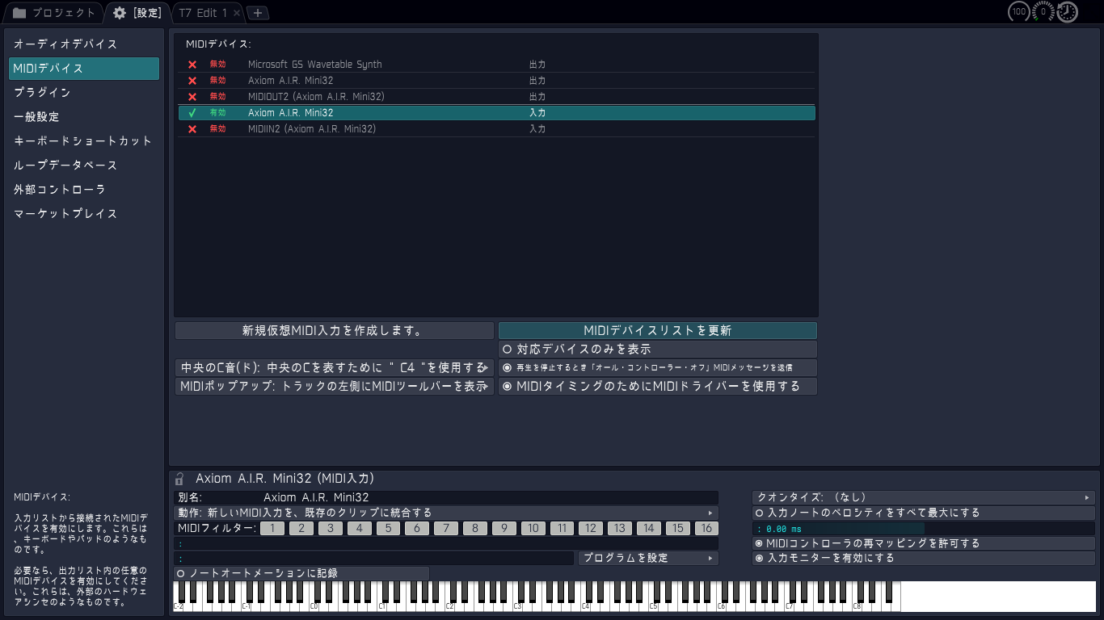Image resolution: width=1104 pixels, height=620 pixels.
Task: Click the metronome clock icon at top right
Action: (x=1068, y=12)
